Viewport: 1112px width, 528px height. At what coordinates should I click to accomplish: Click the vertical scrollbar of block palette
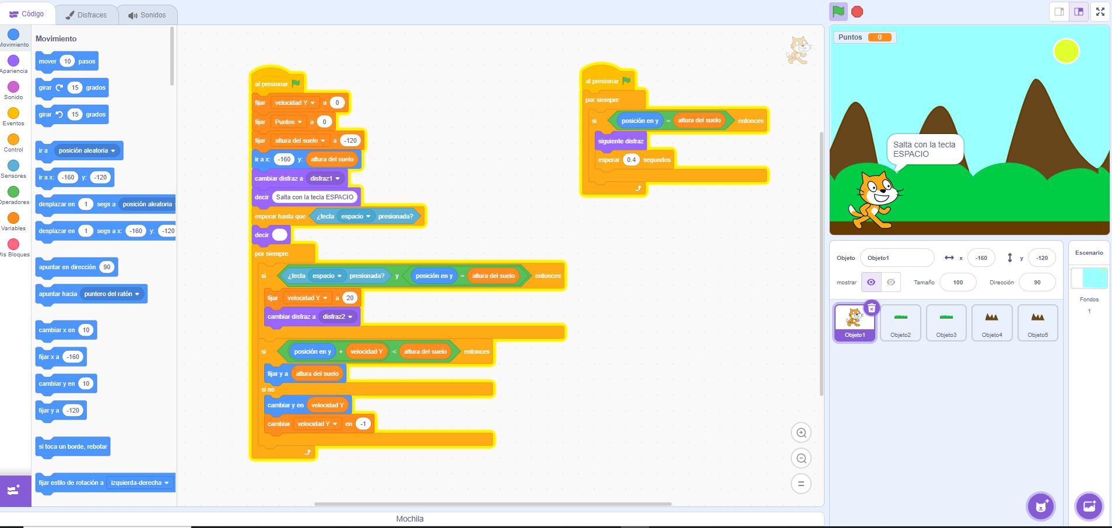[172, 56]
